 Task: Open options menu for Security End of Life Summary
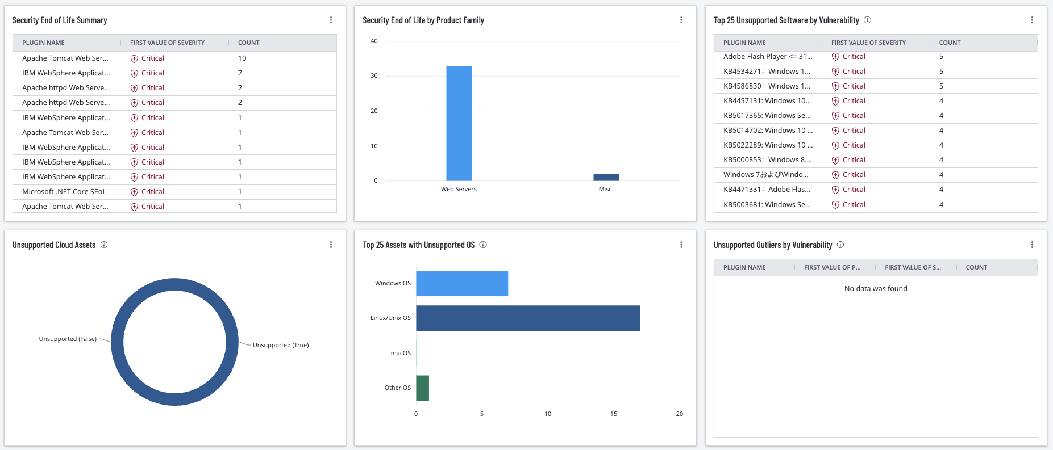pos(331,20)
